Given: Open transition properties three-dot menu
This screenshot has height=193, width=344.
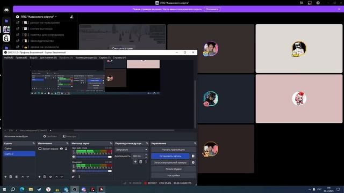Looking at the screenshot, I should pyautogui.click(x=146, y=162).
